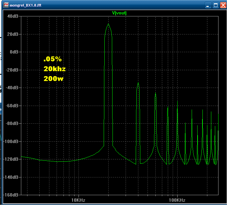Click the -60dB axis label
The width and height of the screenshot is (227, 205).
[x=12, y=106]
